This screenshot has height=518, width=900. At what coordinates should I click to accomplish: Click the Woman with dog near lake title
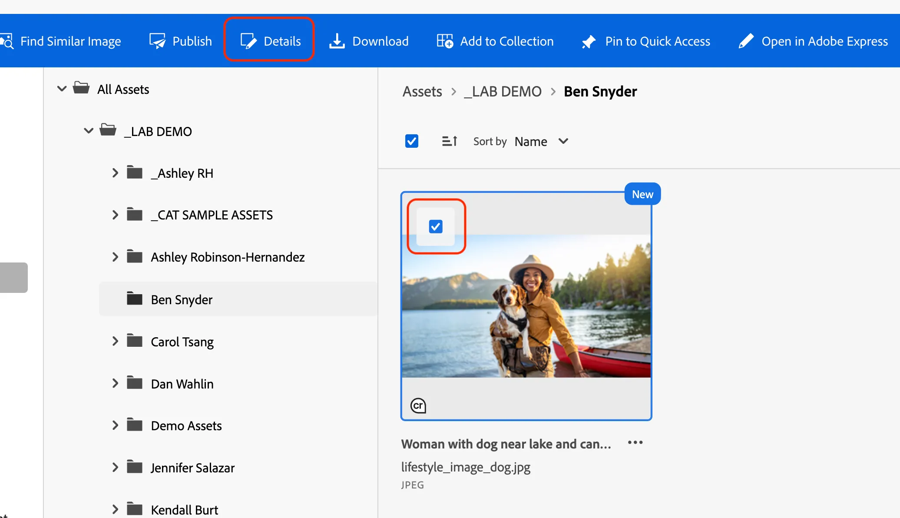pyautogui.click(x=506, y=444)
